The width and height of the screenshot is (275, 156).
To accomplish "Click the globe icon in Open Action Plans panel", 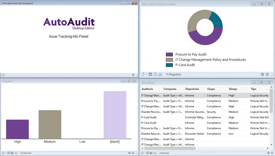I will (267, 74).
